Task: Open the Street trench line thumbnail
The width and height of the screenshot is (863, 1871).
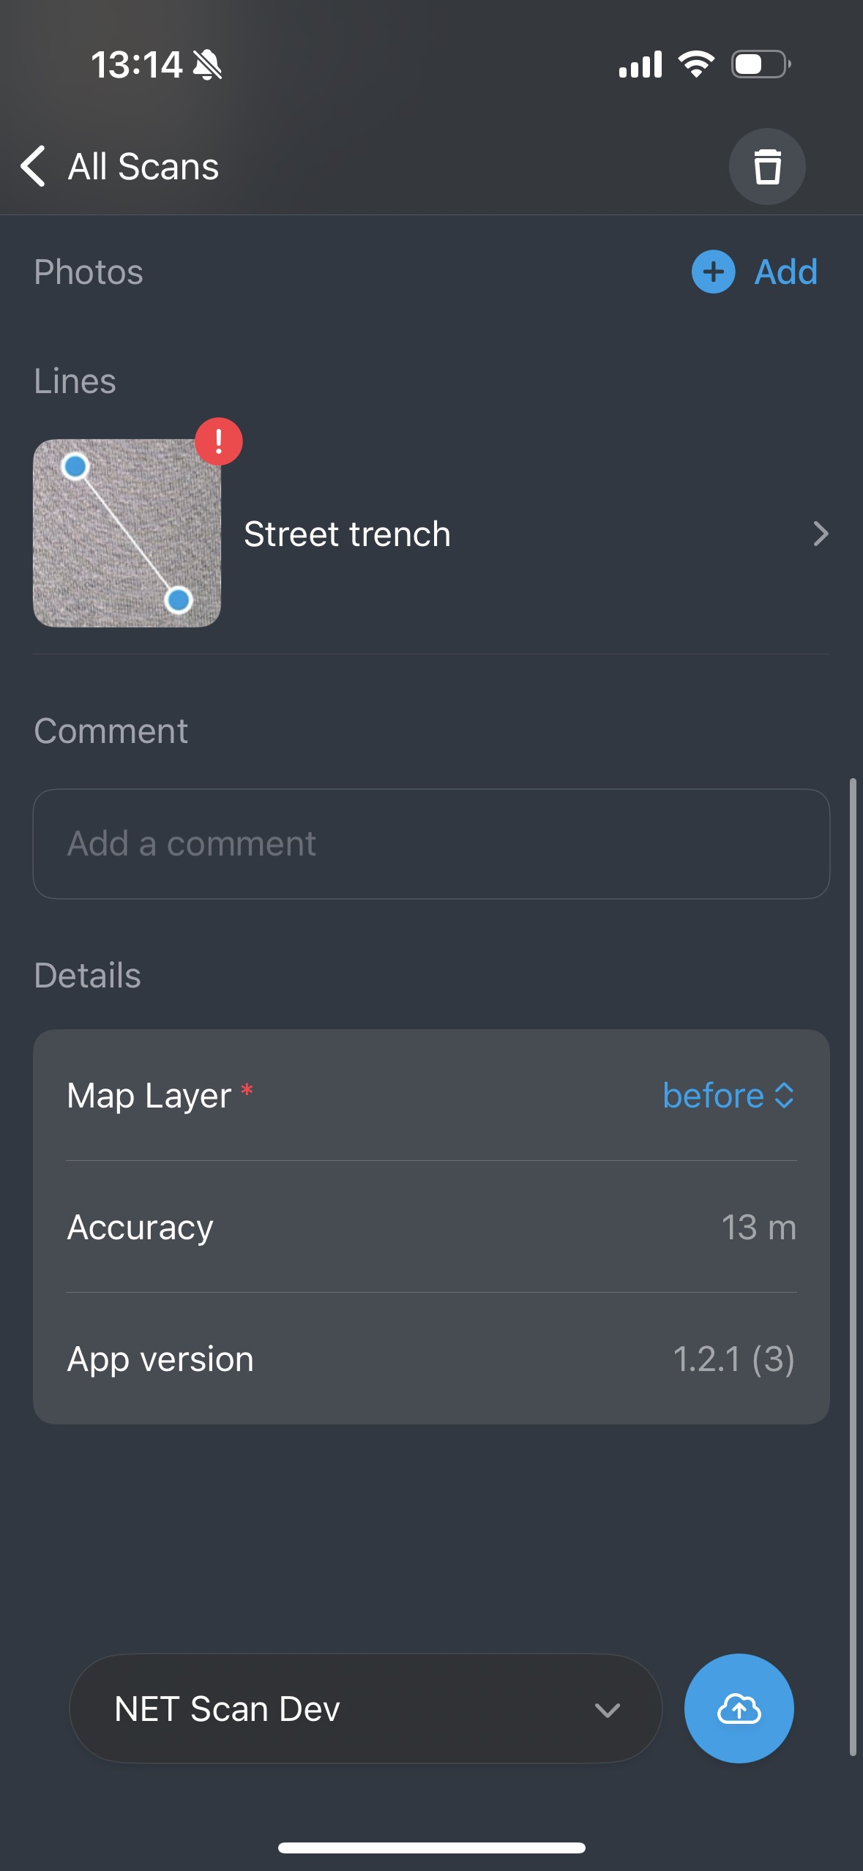Action: (x=127, y=533)
